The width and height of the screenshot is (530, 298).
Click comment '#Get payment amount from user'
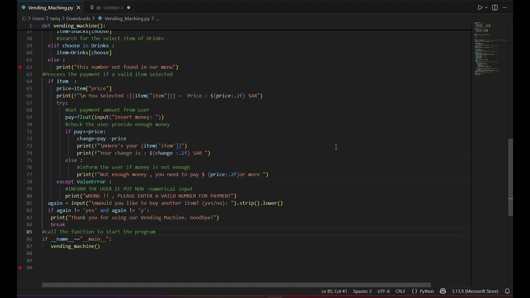107,110
